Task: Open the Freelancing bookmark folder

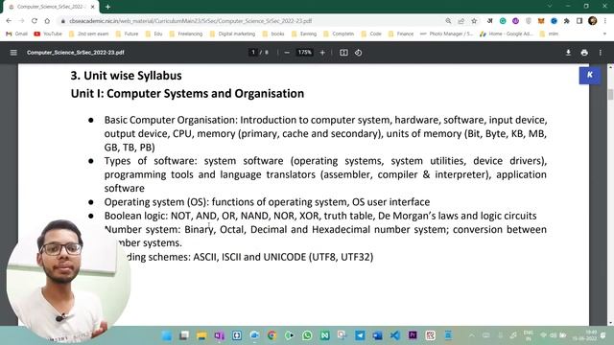Action: click(x=186, y=34)
